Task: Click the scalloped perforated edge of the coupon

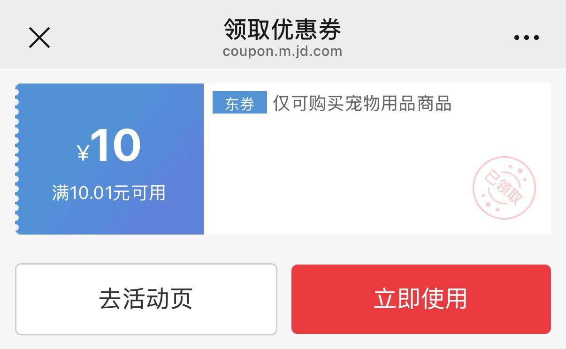Action: pyautogui.click(x=17, y=159)
